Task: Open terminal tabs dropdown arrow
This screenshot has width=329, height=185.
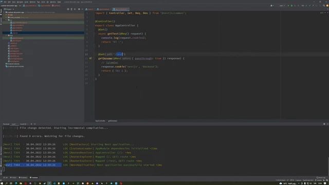Action: coord(34,124)
